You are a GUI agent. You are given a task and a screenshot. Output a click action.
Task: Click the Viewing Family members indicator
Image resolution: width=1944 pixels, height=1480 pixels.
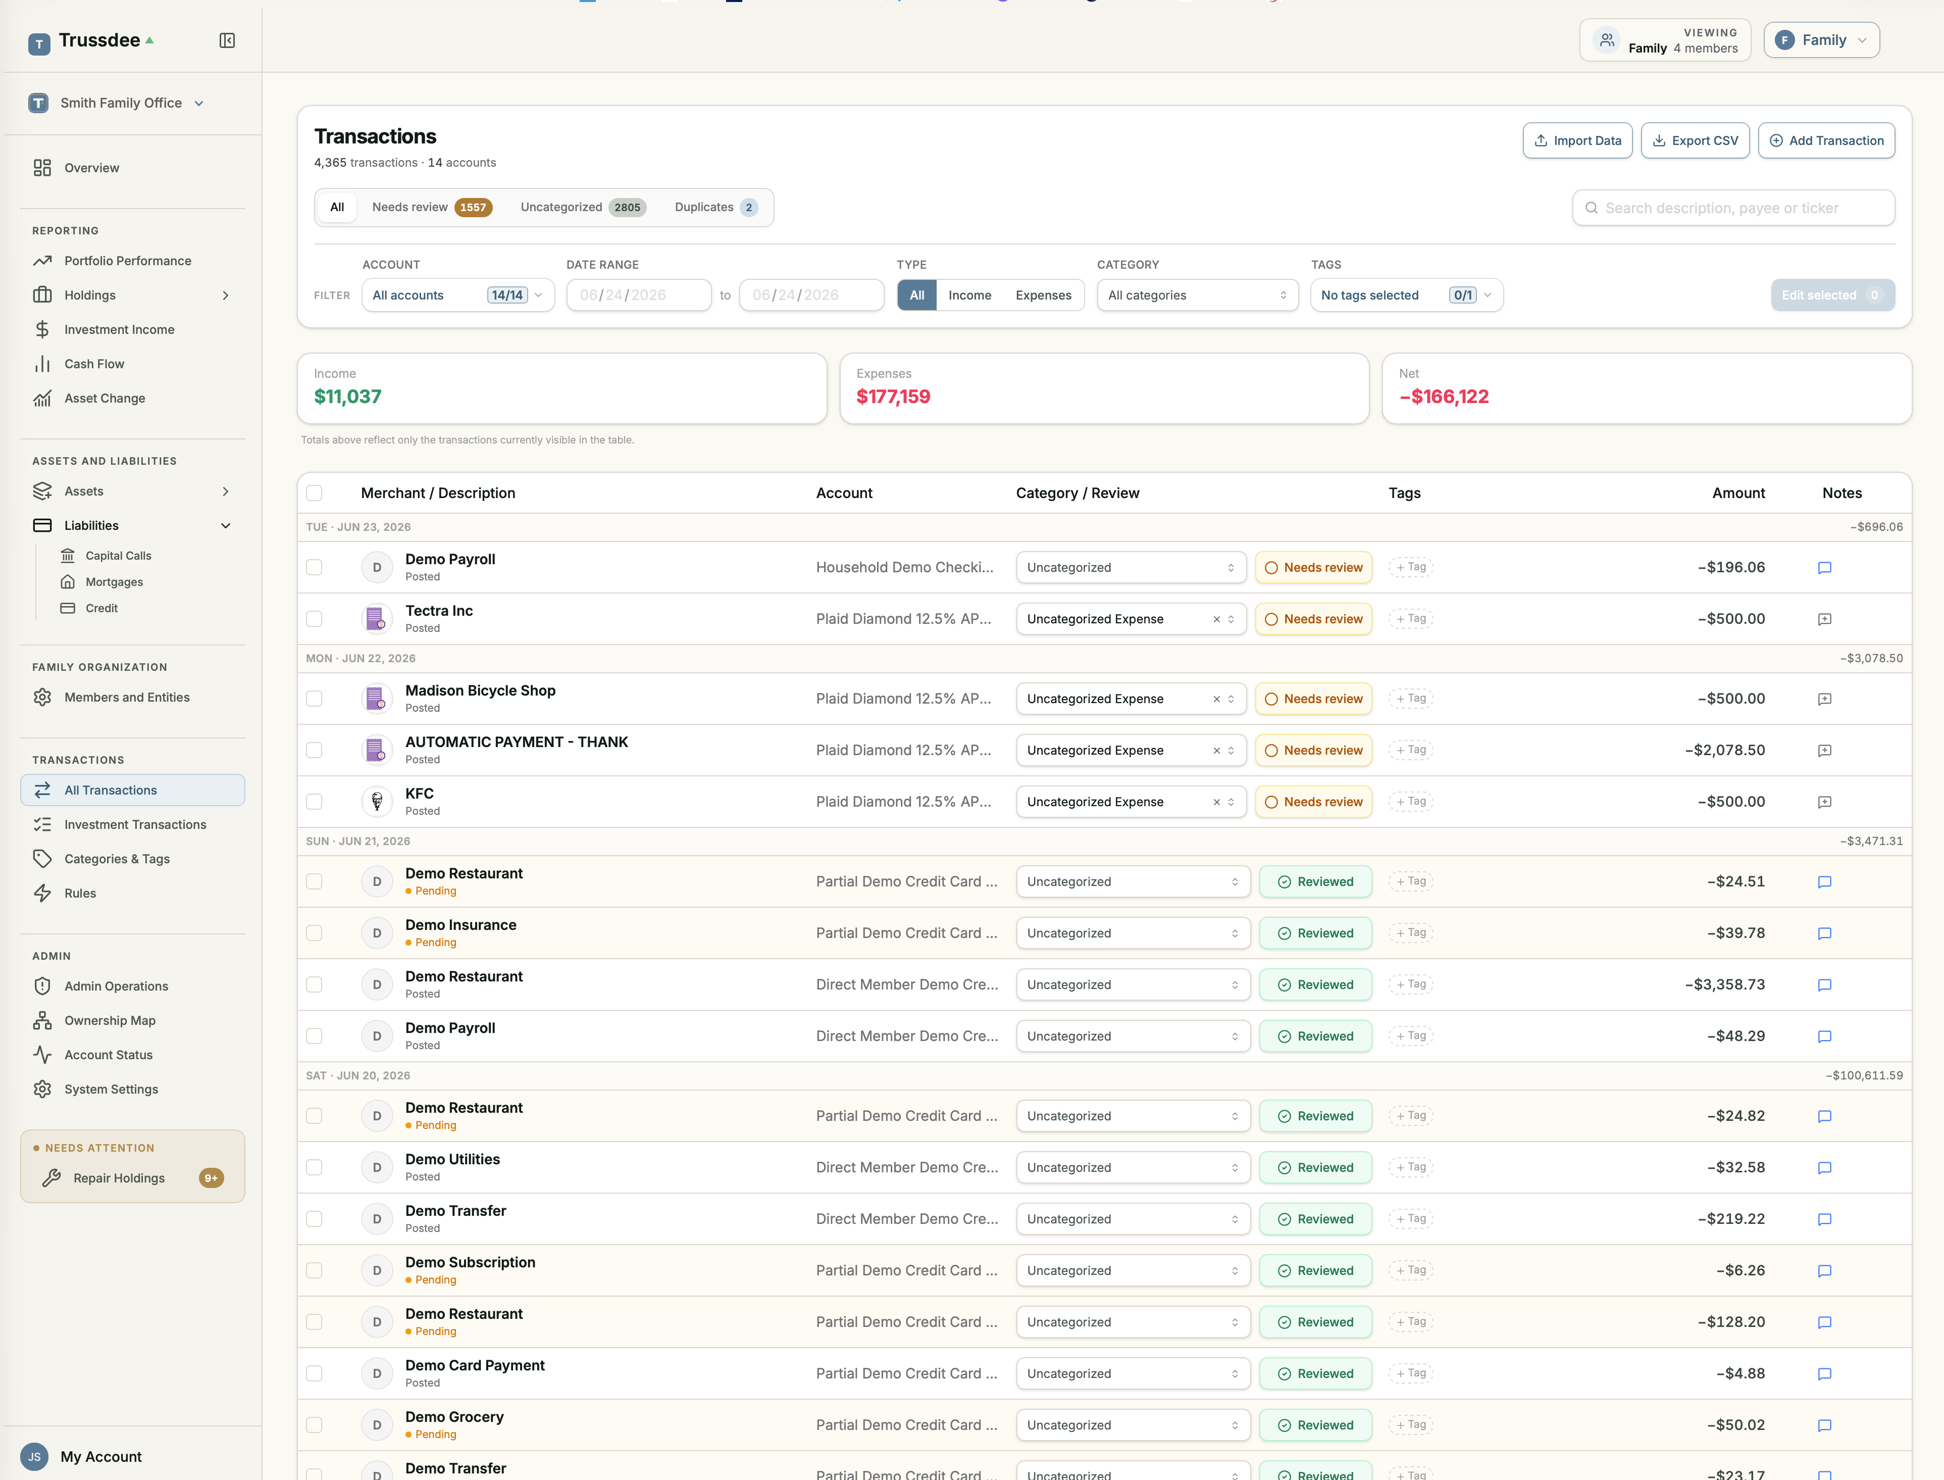1665,40
